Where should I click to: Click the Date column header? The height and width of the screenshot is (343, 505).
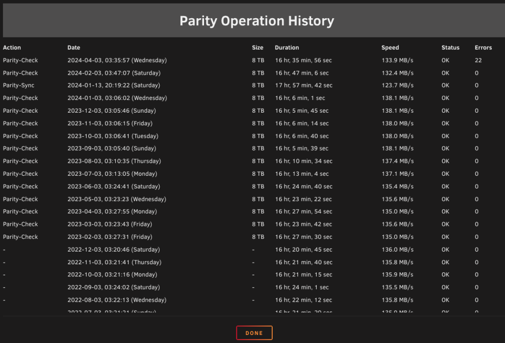(x=74, y=47)
